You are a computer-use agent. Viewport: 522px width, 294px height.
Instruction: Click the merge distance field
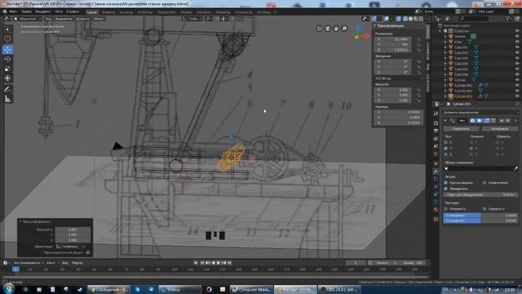point(480,194)
